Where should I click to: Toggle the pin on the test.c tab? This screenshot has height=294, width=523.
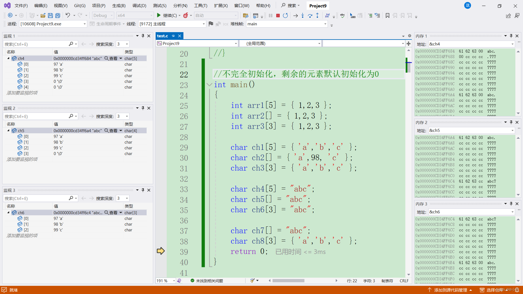tap(173, 36)
